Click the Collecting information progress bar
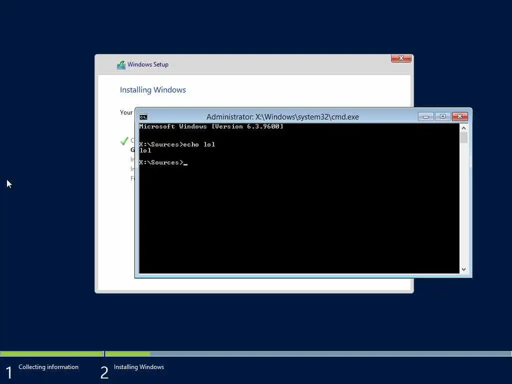The image size is (512, 384). click(x=52, y=353)
